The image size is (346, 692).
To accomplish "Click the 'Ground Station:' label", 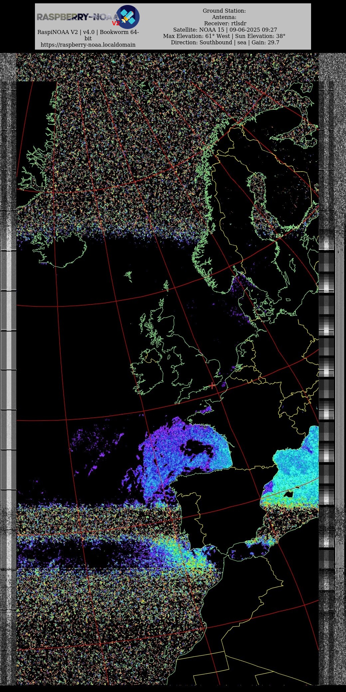I will pyautogui.click(x=224, y=11).
